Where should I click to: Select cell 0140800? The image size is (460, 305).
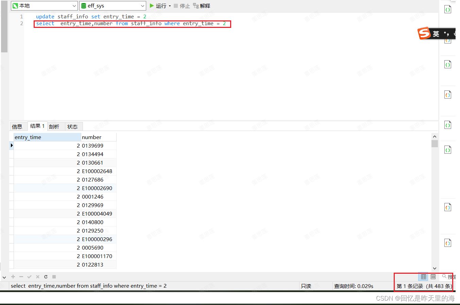click(99, 222)
